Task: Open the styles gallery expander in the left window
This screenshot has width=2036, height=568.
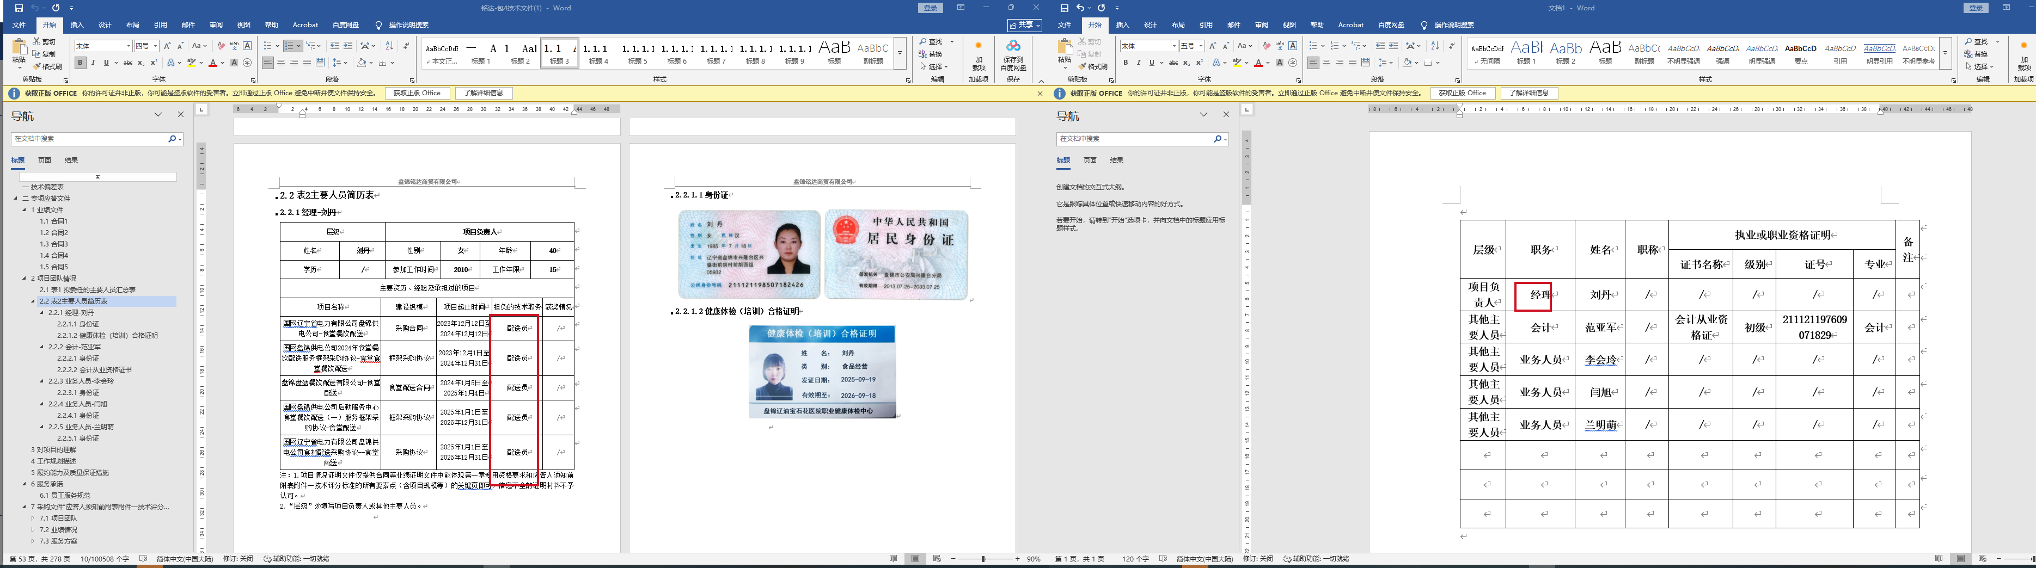Action: (900, 54)
